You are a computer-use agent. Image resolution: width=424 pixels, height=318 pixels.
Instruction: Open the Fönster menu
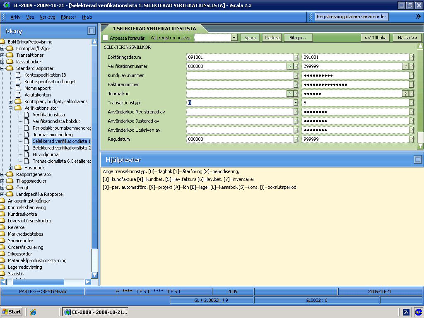coord(68,17)
